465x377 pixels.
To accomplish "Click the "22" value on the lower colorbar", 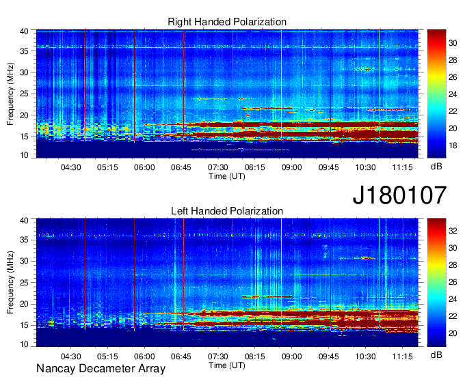I will pos(453,316).
